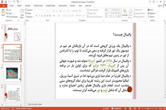Screen dimensions: 166x110
Task: Select slide 3 thumbnail with volleyball court
Action: pyautogui.click(x=12, y=73)
